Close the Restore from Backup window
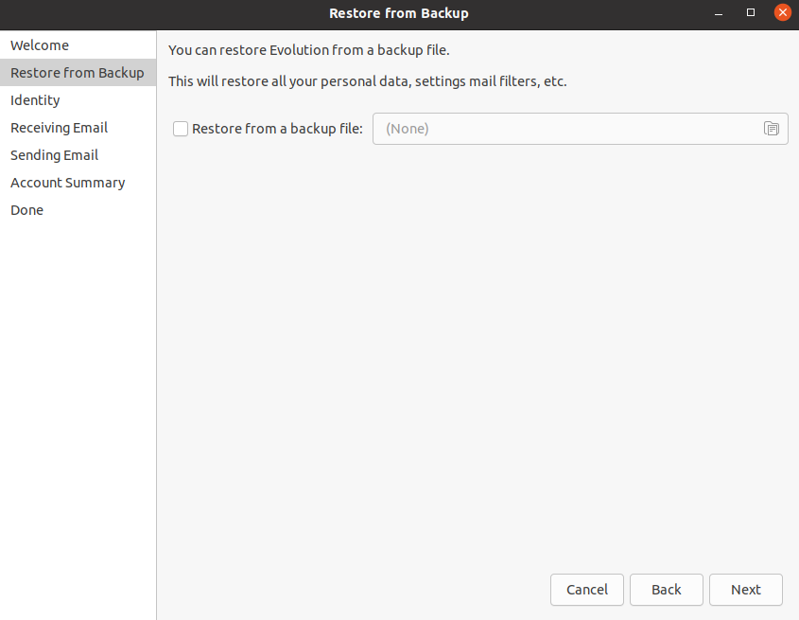Image resolution: width=799 pixels, height=620 pixels. 783,12
